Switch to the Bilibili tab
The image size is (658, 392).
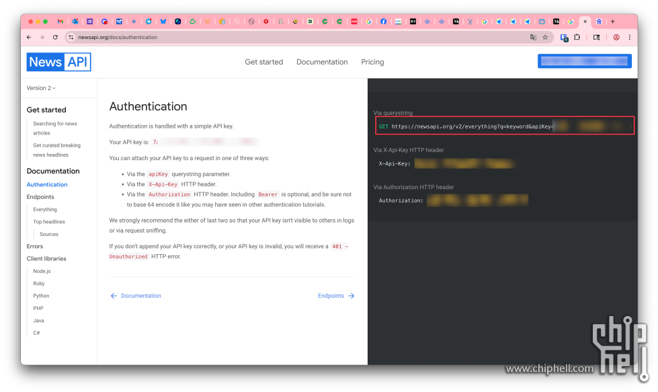(542, 22)
